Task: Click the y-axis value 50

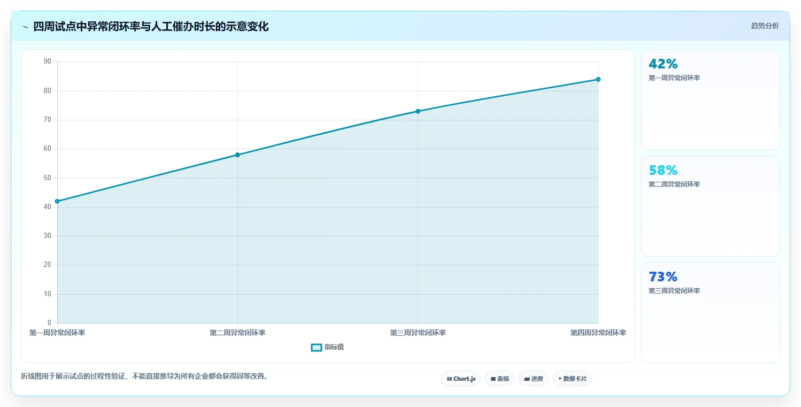Action: coord(48,178)
